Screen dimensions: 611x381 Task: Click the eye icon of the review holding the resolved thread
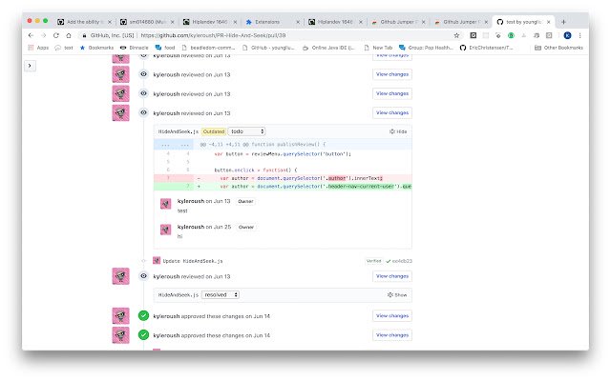[x=144, y=276]
